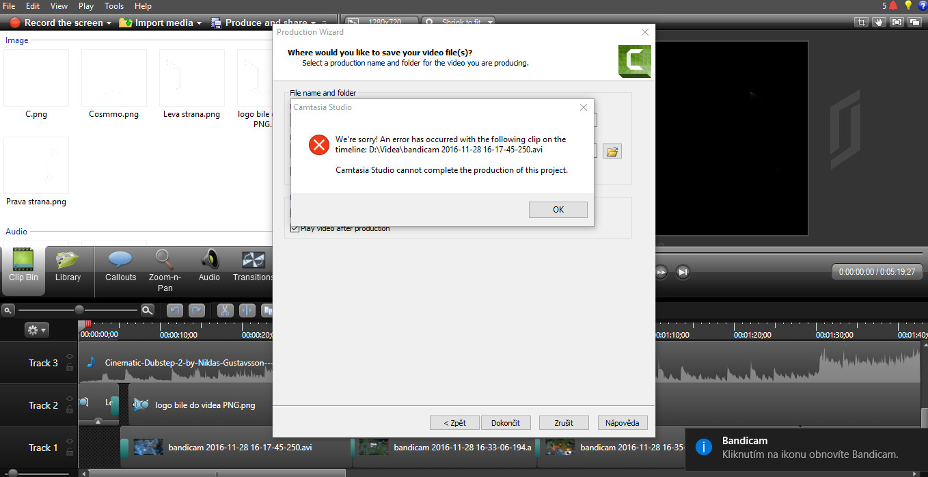Toggle the lock for Track 3
The width and height of the screenshot is (928, 477).
tap(70, 367)
